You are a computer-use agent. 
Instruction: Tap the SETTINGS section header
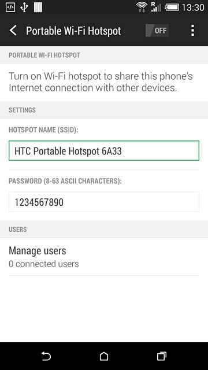[x=22, y=110]
